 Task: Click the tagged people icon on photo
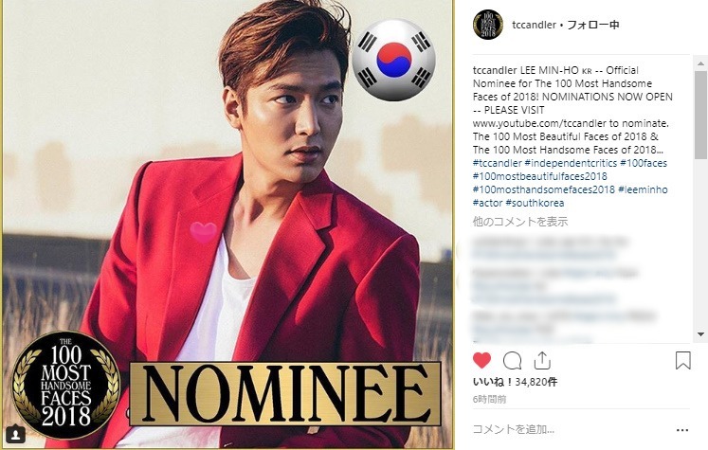point(16,435)
